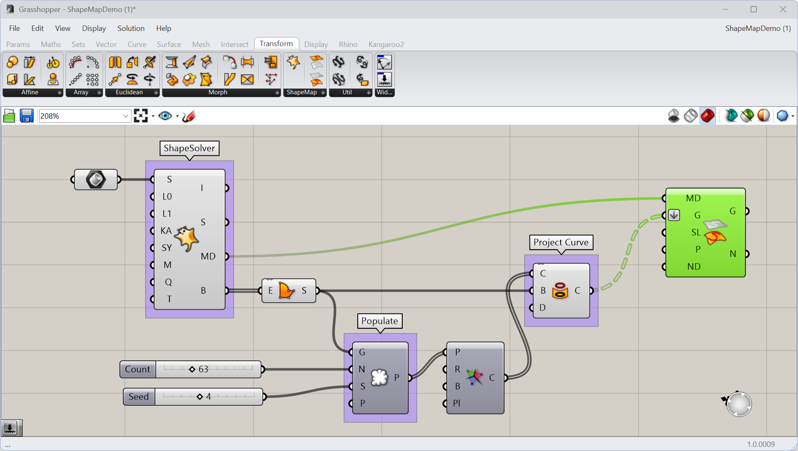Switch to the Surface tab
The image size is (798, 451).
[x=169, y=44]
